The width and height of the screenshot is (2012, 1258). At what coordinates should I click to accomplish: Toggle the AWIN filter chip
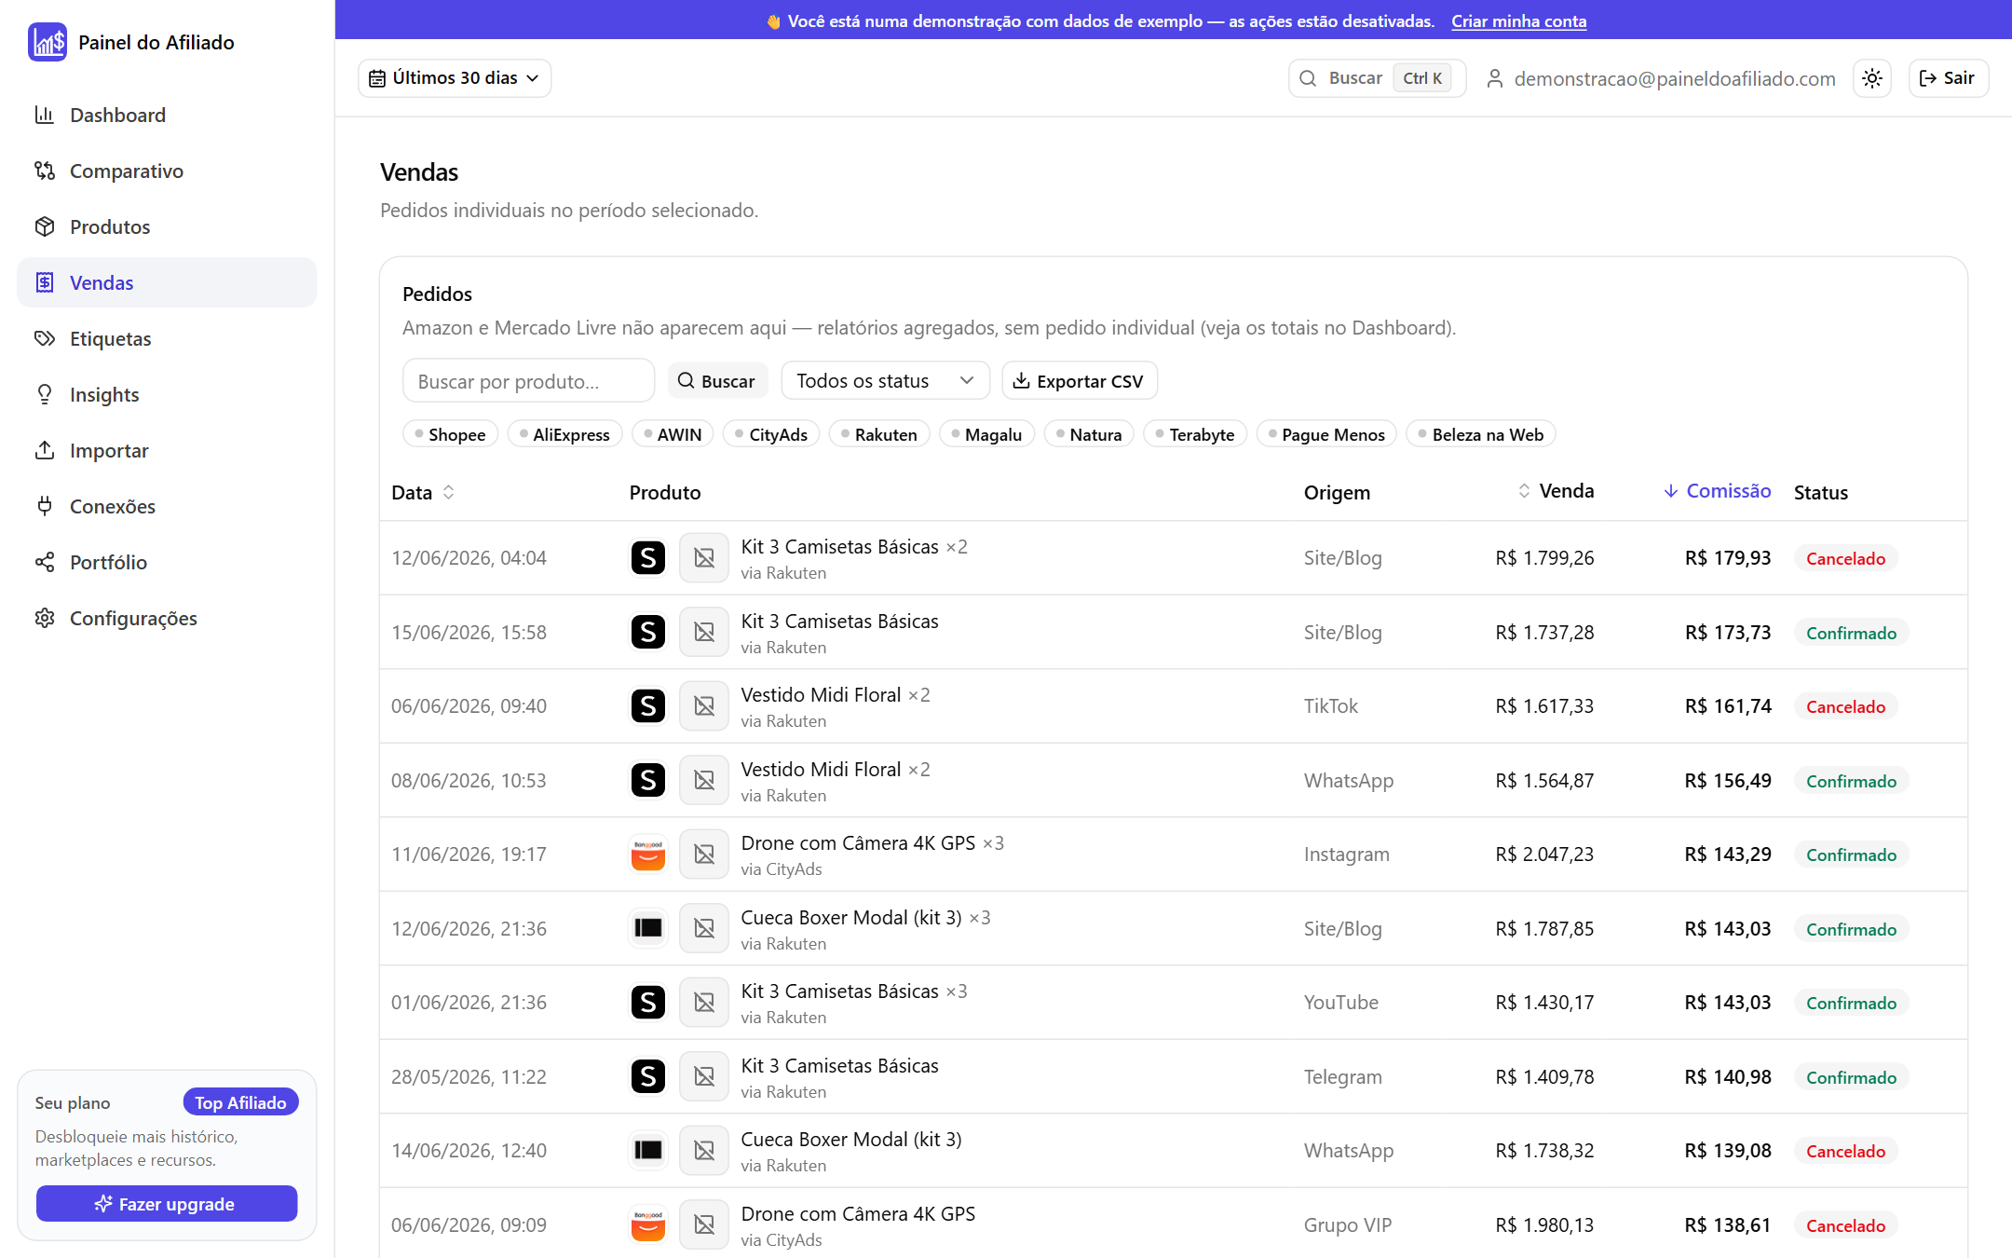pyautogui.click(x=673, y=434)
